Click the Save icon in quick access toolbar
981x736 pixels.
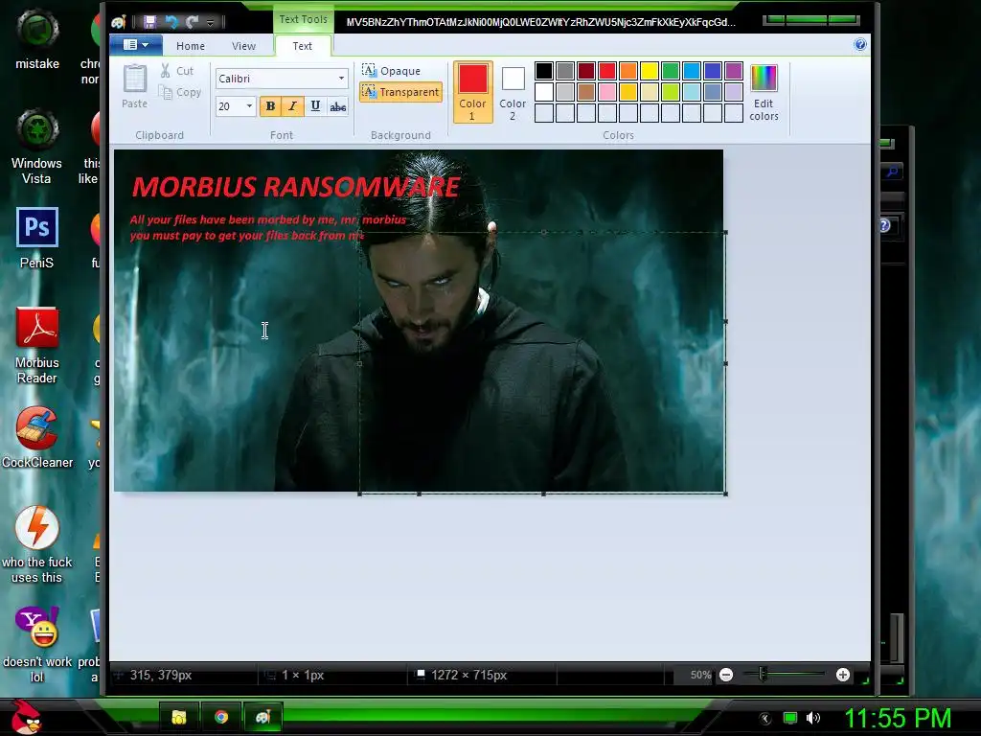tap(149, 22)
